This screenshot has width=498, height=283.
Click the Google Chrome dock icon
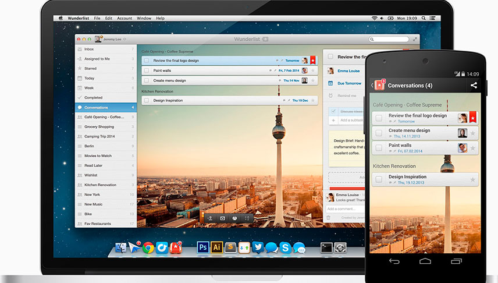click(148, 247)
